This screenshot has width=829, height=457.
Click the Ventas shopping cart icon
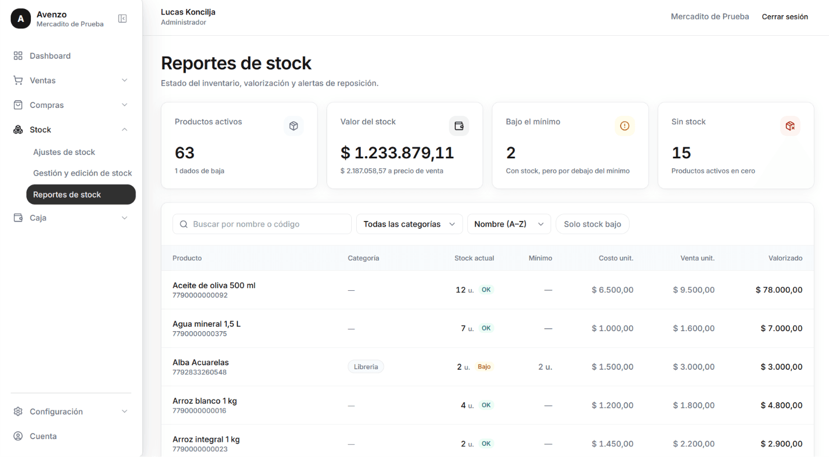tap(18, 81)
